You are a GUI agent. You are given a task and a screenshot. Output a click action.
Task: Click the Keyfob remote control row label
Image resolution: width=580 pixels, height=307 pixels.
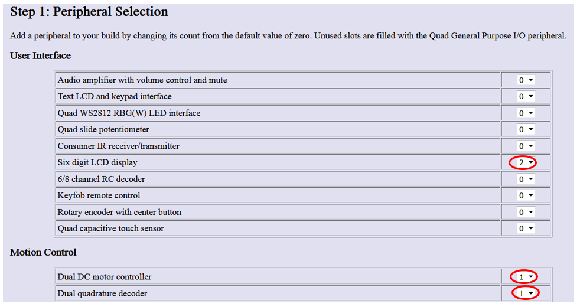click(x=99, y=195)
